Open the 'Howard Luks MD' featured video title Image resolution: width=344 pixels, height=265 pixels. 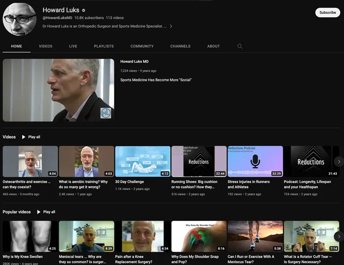134,62
